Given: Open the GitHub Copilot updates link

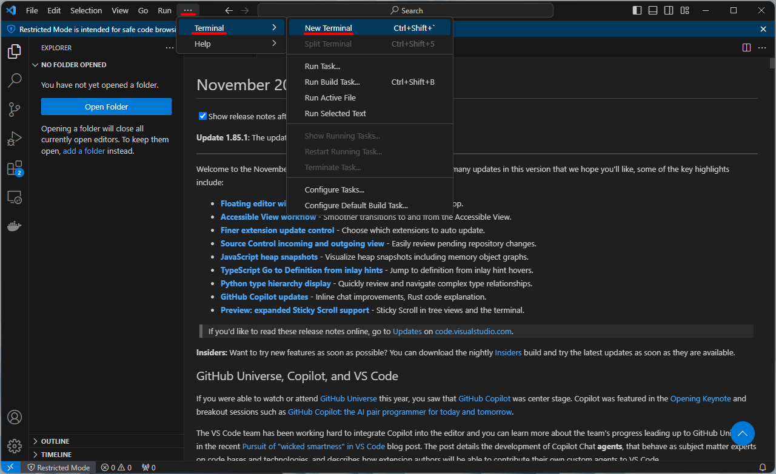Looking at the screenshot, I should click(x=264, y=297).
